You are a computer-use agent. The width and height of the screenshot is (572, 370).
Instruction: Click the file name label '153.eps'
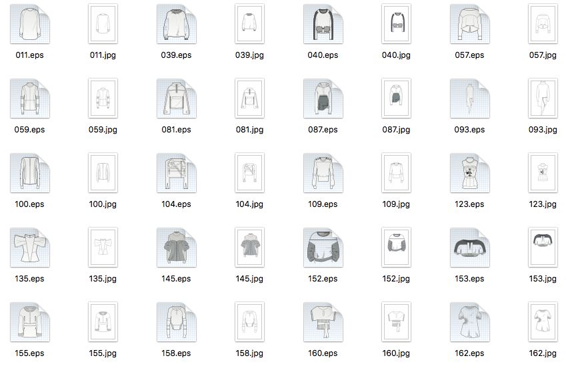pyautogui.click(x=469, y=279)
